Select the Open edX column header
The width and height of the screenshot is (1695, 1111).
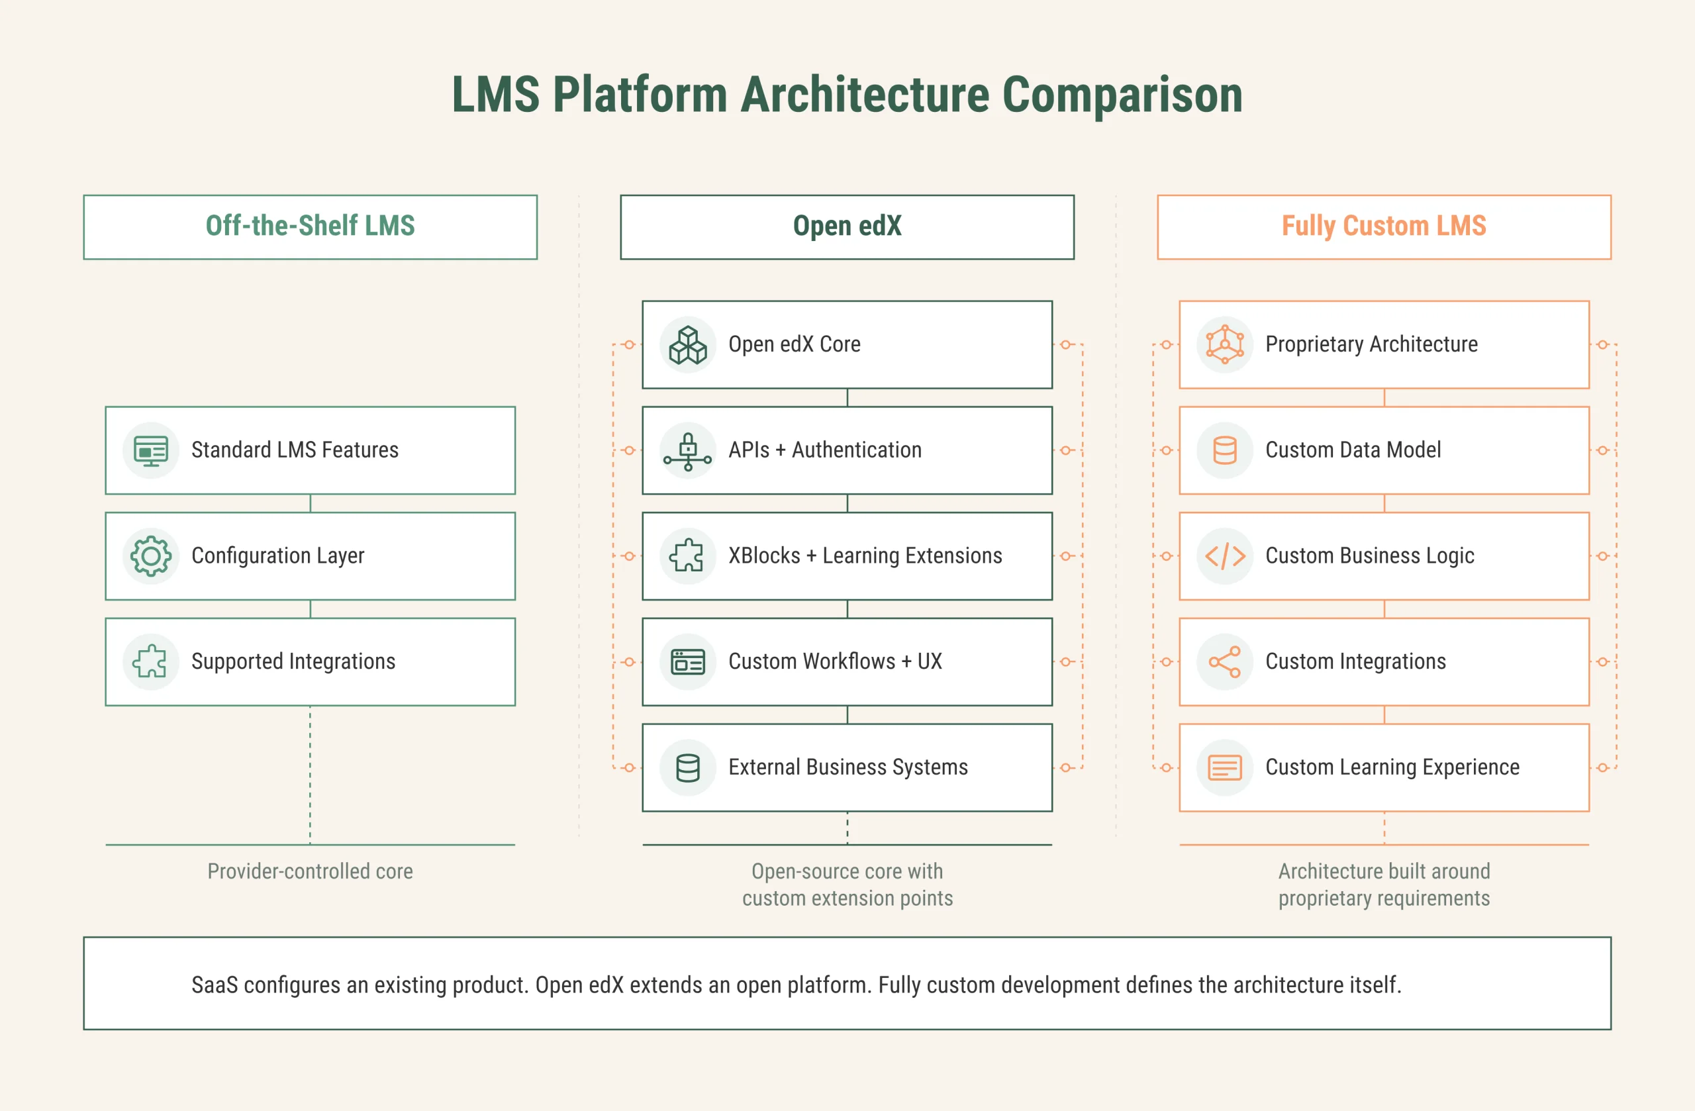point(847,227)
